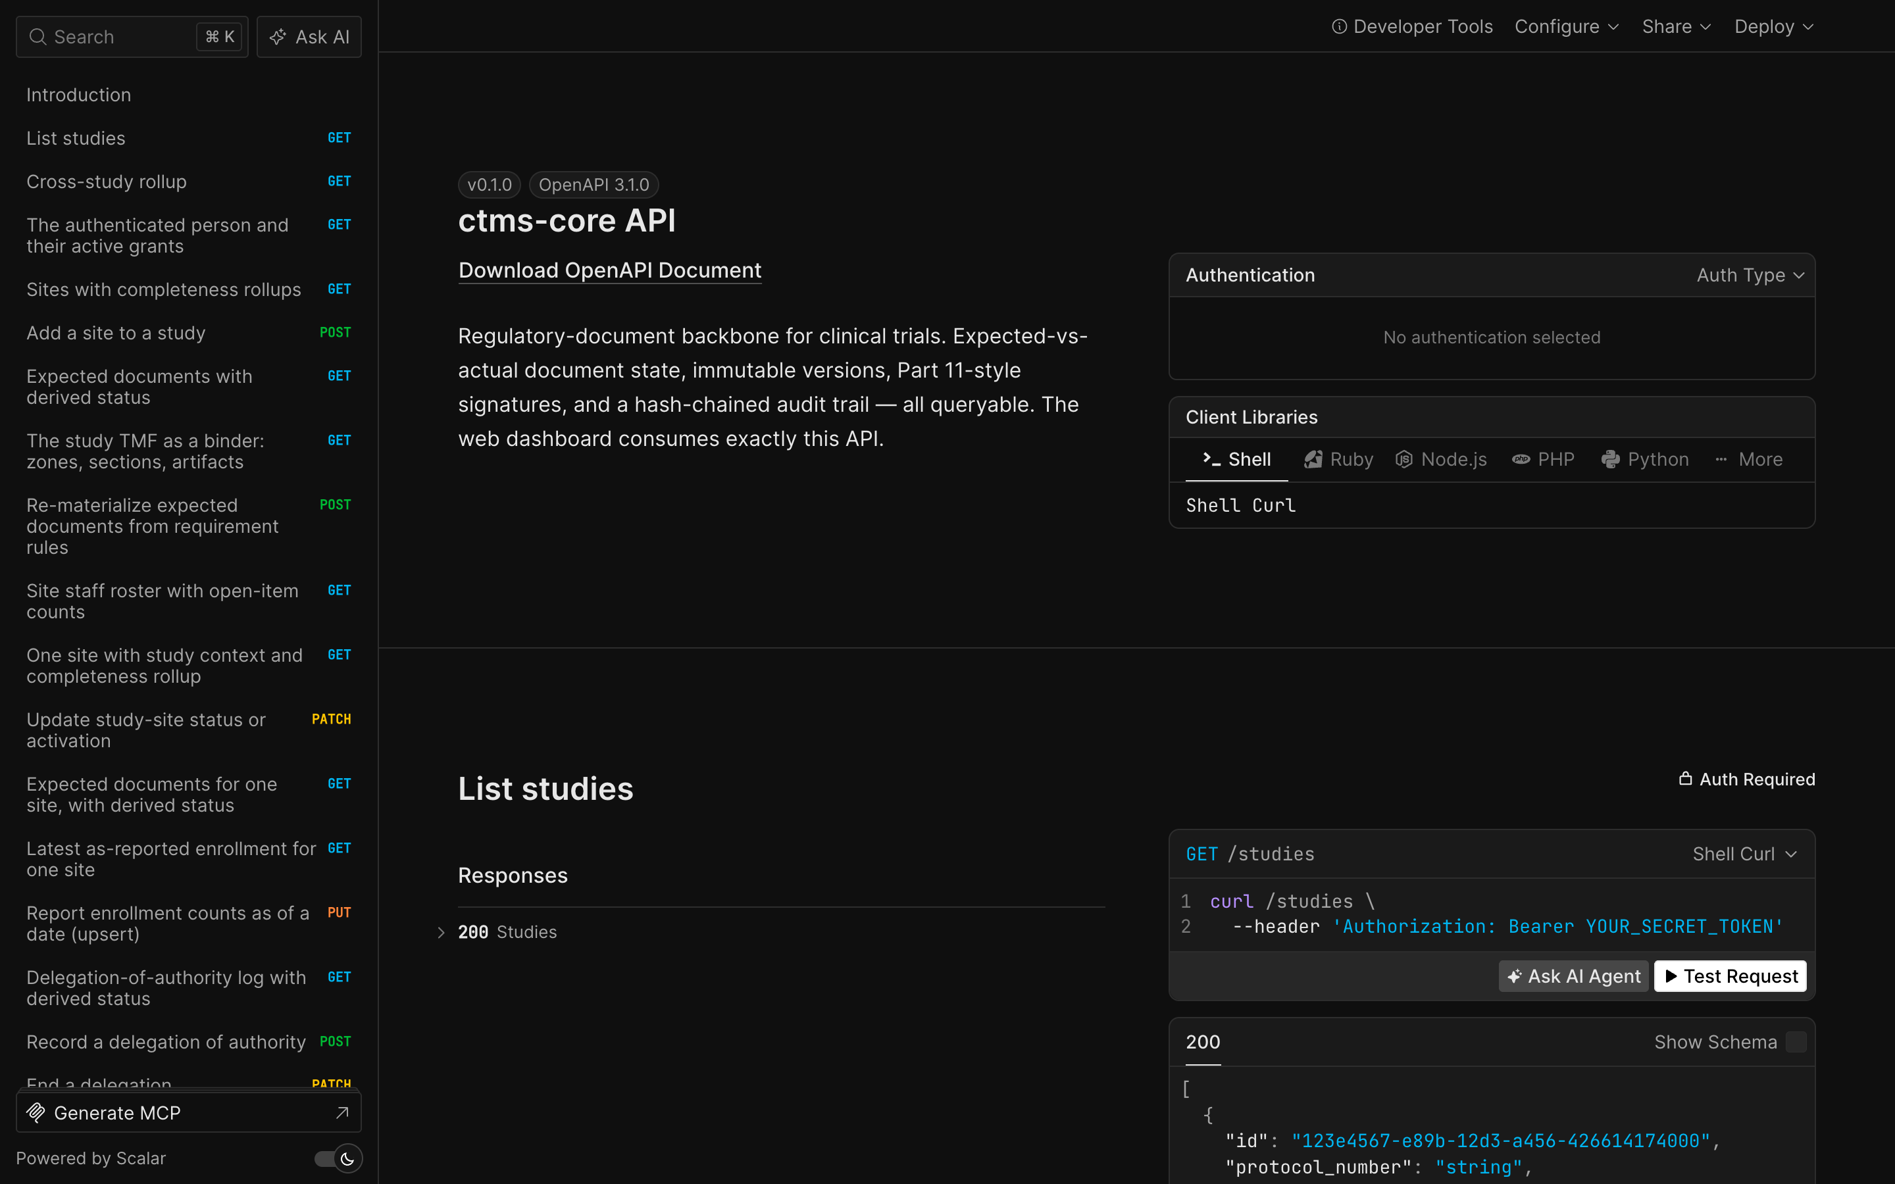Open List studies in the sidebar
The height and width of the screenshot is (1184, 1895).
pyautogui.click(x=189, y=138)
